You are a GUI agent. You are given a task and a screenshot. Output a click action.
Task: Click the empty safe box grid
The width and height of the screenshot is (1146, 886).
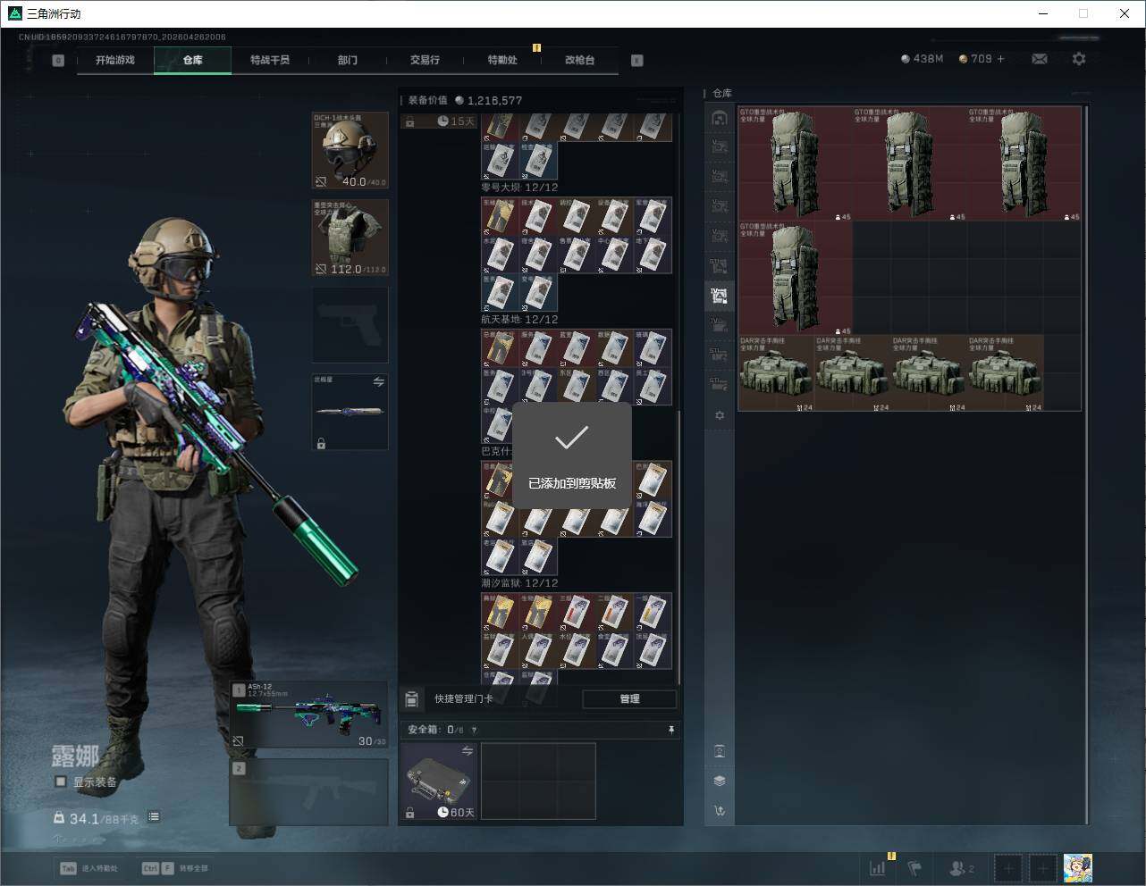pos(538,782)
